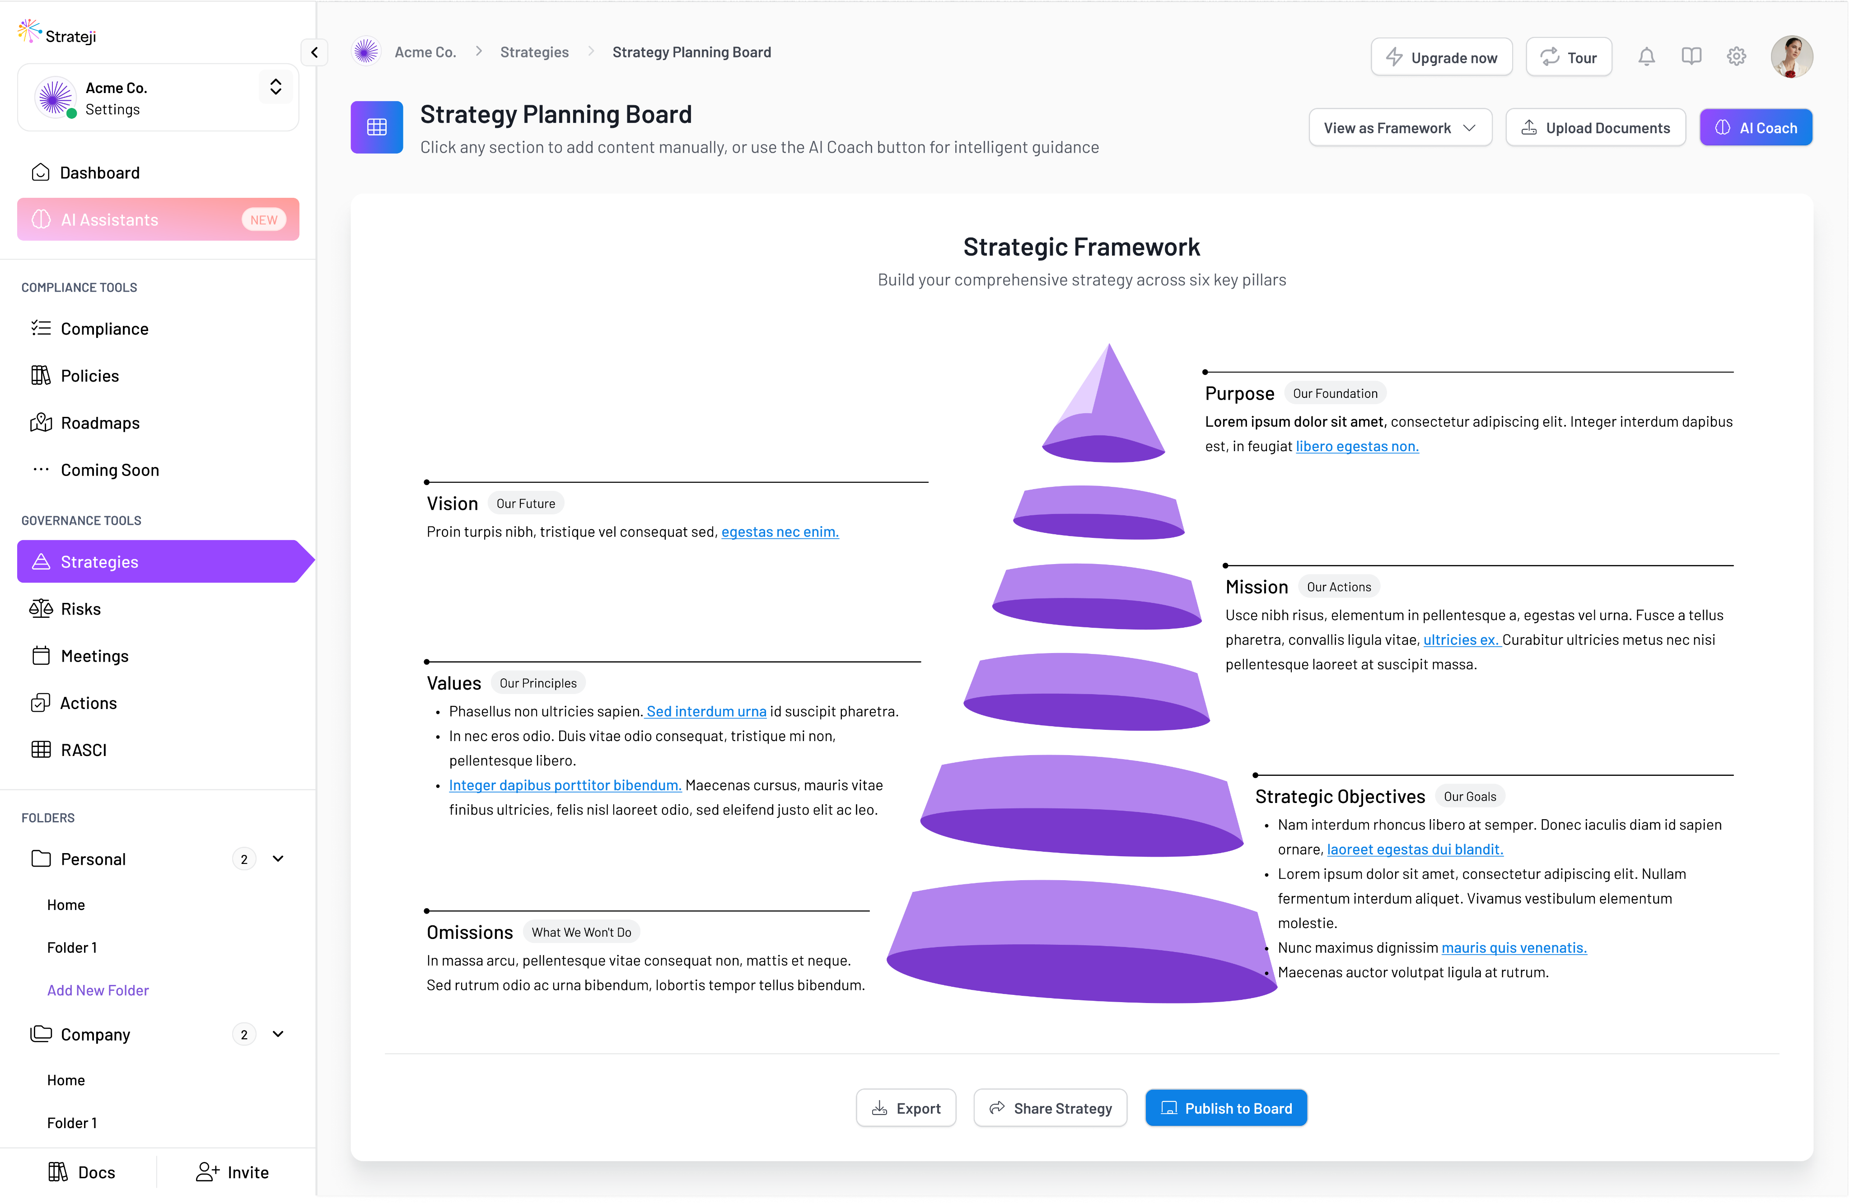
Task: Collapse the sidebar with the chevron arrow
Action: coord(314,53)
